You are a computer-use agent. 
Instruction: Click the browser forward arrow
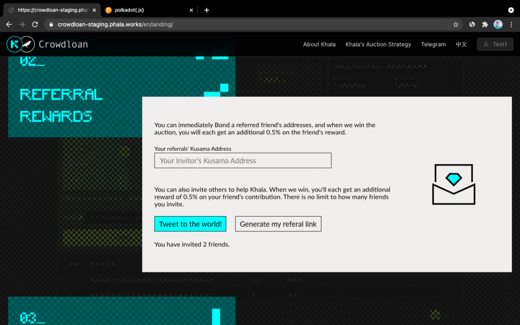pyautogui.click(x=22, y=24)
